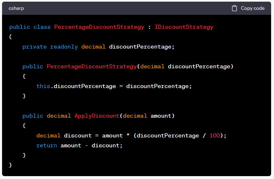Click the amount parameter in ApplyDiscount signature
Screen dimensions: 274x179
pyautogui.click(x=161, y=116)
